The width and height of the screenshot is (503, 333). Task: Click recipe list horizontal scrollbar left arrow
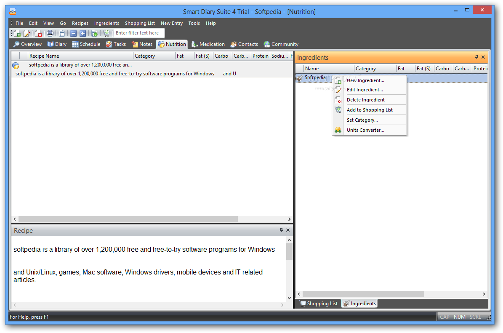tap(15, 219)
